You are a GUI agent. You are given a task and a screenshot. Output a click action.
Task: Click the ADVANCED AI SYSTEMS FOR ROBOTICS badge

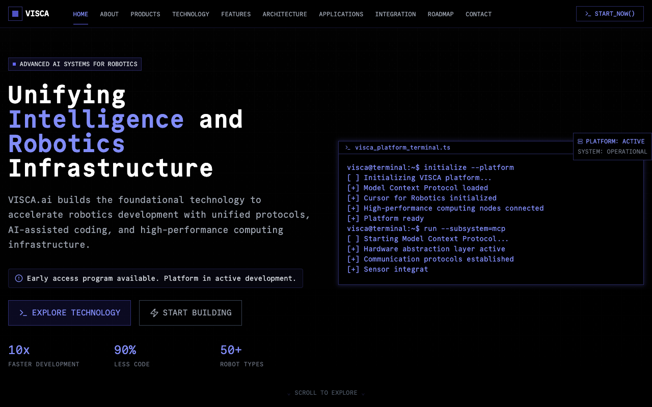click(x=74, y=64)
